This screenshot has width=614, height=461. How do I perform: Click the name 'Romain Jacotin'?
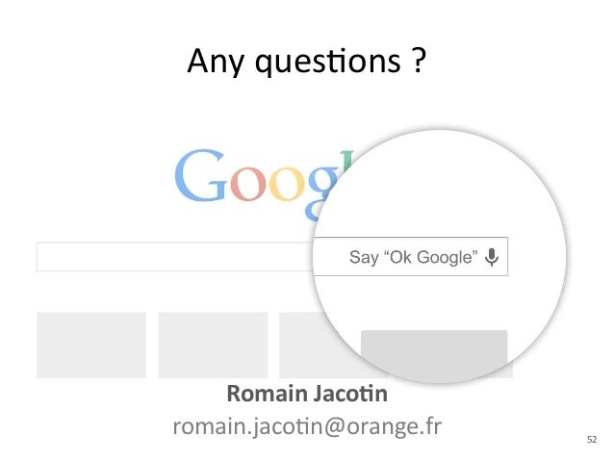pos(306,395)
